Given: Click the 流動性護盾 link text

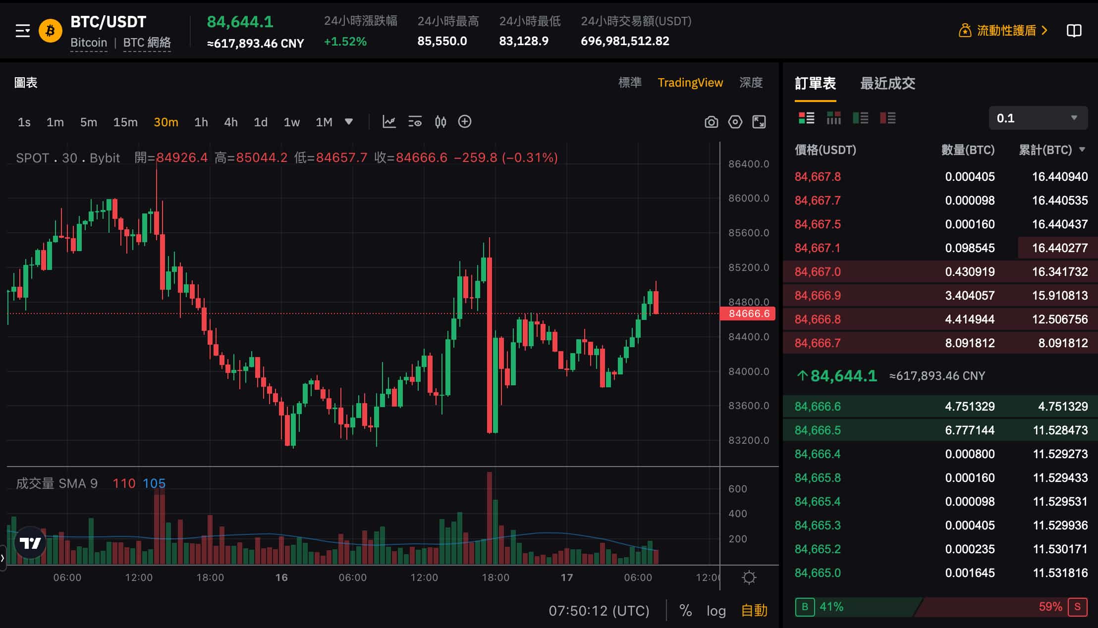Looking at the screenshot, I should (x=1006, y=31).
